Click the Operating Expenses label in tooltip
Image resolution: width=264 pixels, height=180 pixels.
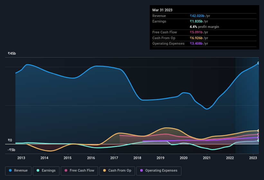click(x=168, y=43)
